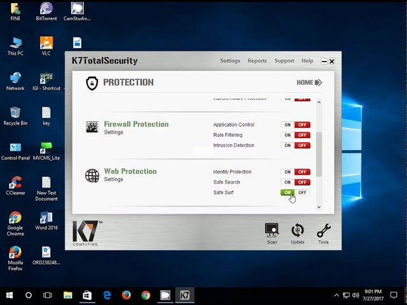Open Windows Store from the taskbar
The height and width of the screenshot is (305, 407).
tap(87, 295)
